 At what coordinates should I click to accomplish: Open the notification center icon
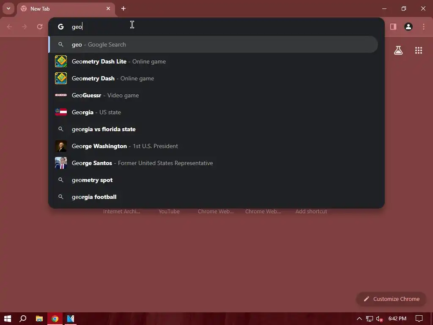click(419, 319)
